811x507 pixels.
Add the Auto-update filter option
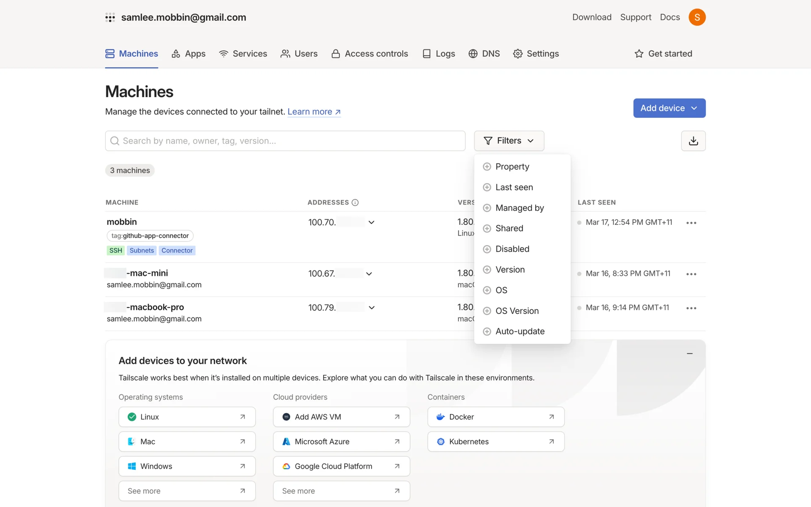(520, 331)
